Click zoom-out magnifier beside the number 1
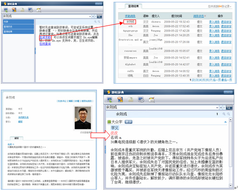The image size is (238, 191). pos(229,114)
